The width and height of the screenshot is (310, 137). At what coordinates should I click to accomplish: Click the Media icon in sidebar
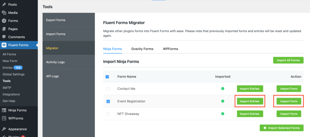click(x=4, y=13)
